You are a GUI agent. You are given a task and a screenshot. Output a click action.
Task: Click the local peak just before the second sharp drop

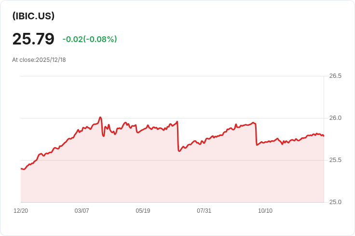(253, 123)
